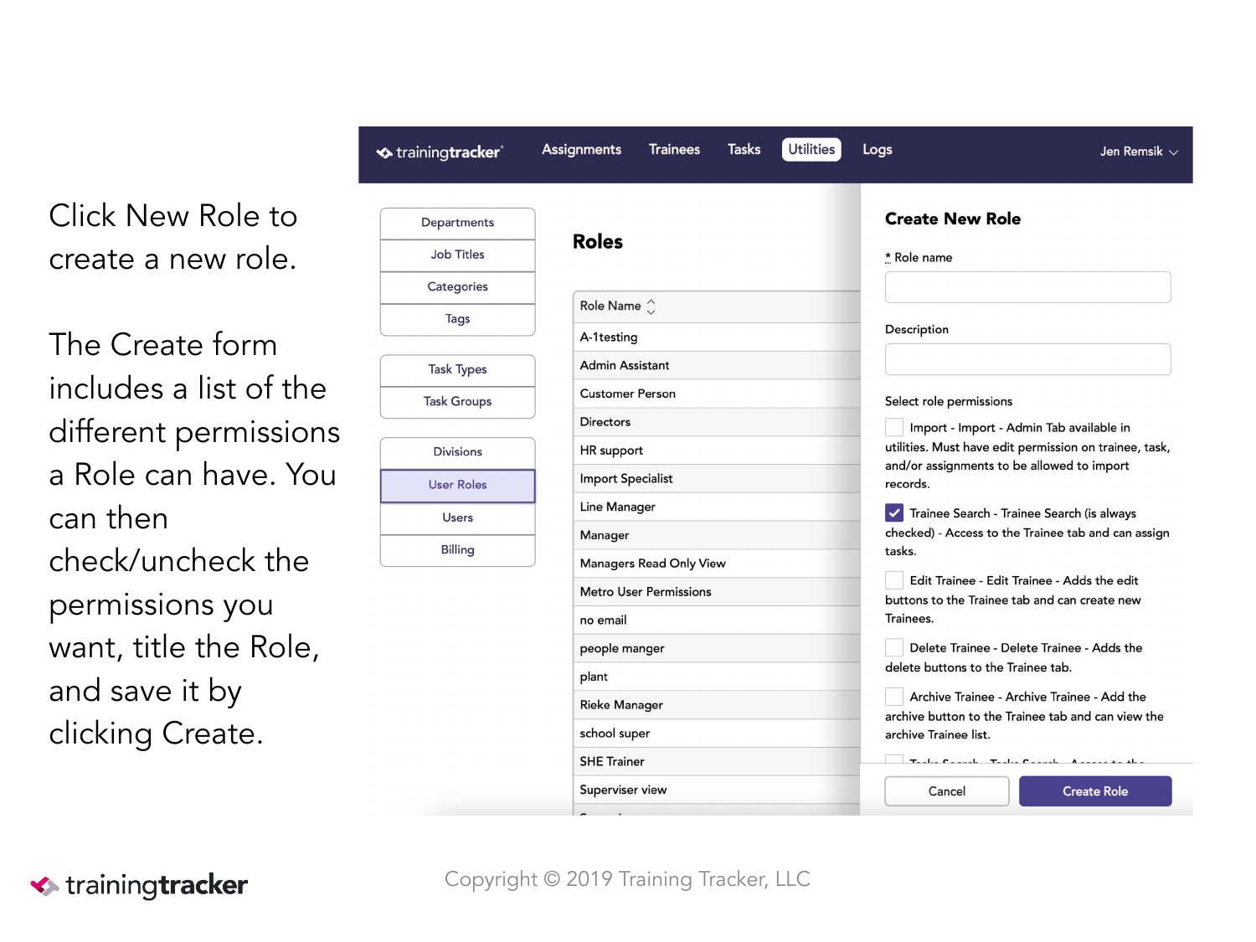Open Task Types in the sidebar

coord(457,369)
